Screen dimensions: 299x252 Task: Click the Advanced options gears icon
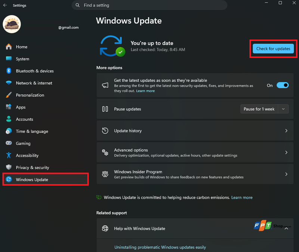click(105, 152)
